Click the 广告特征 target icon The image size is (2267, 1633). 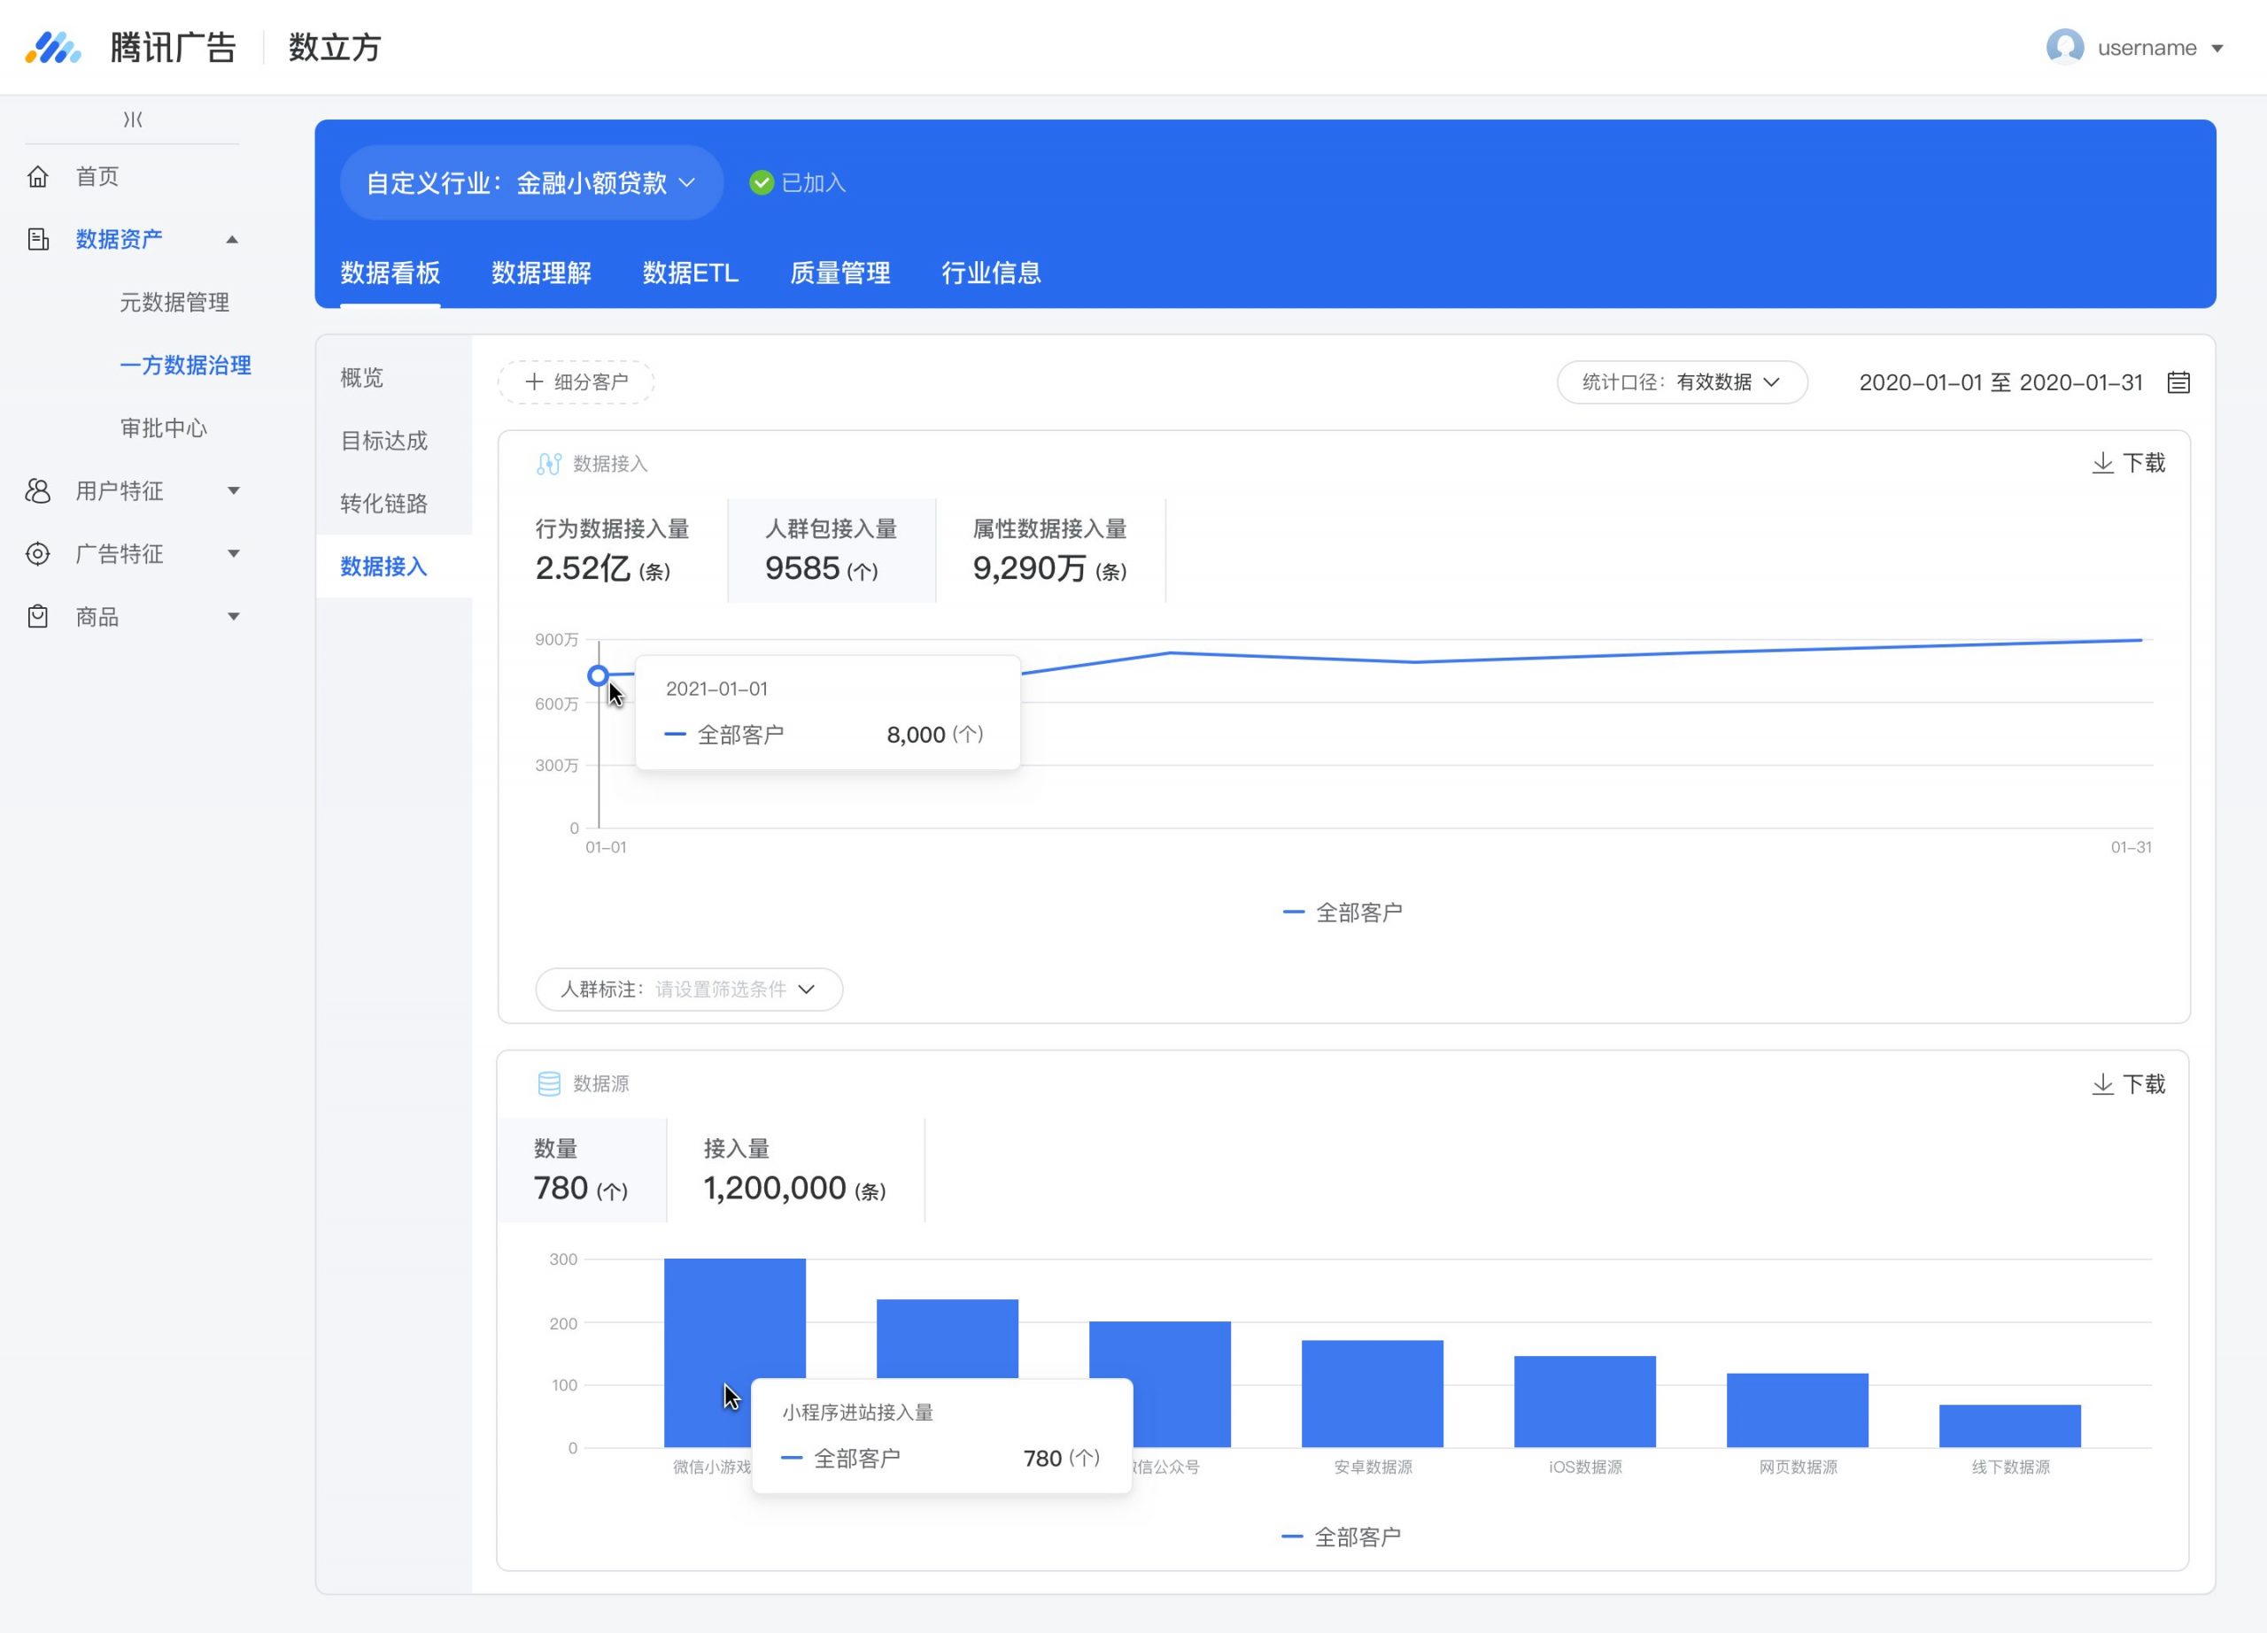pyautogui.click(x=38, y=553)
